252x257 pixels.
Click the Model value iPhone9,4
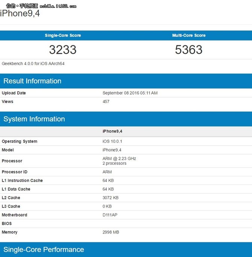coord(112,150)
